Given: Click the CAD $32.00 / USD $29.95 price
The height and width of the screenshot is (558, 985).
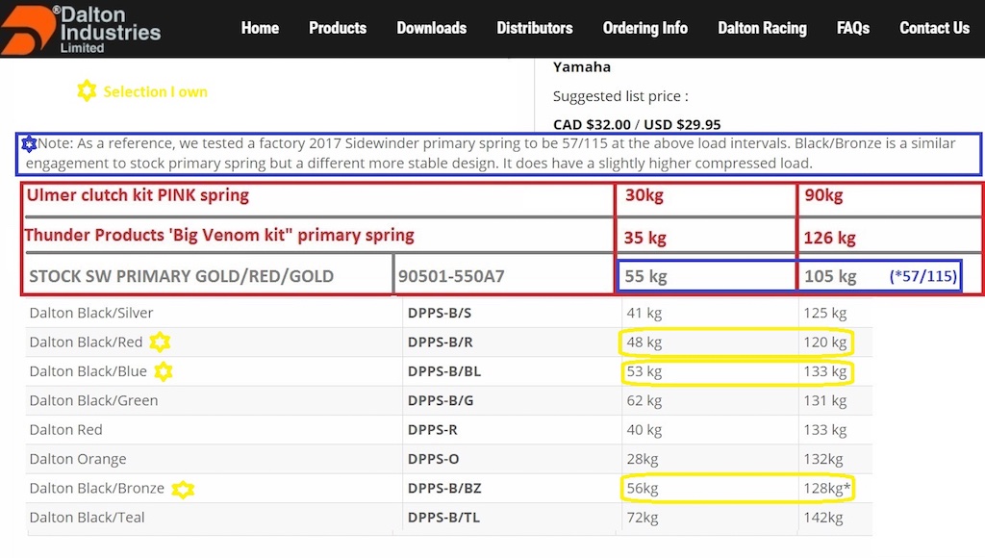Looking at the screenshot, I should coord(637,124).
